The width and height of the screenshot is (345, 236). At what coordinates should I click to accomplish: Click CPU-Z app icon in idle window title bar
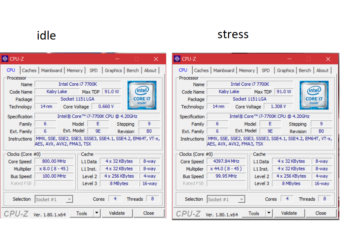5,59
